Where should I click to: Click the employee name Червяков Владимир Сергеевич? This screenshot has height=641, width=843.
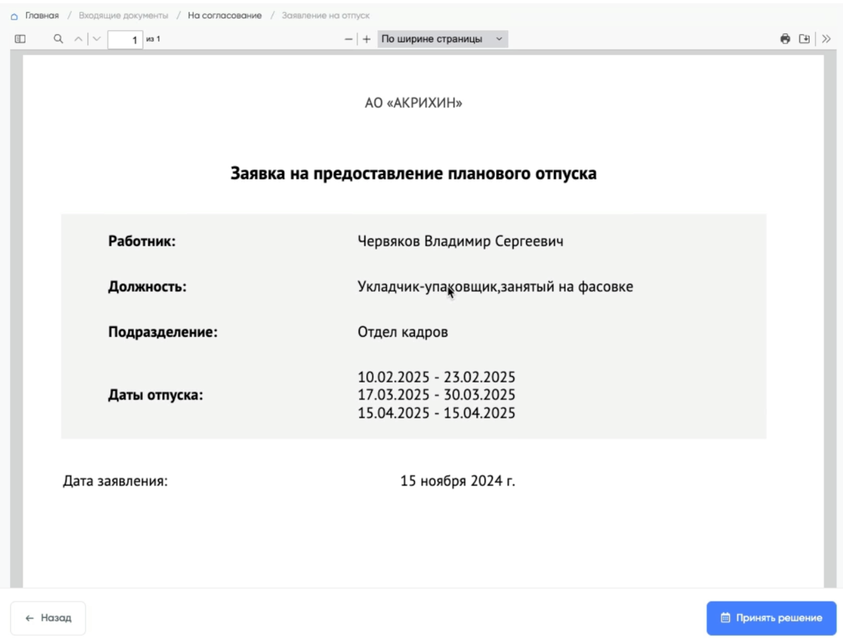tap(460, 241)
